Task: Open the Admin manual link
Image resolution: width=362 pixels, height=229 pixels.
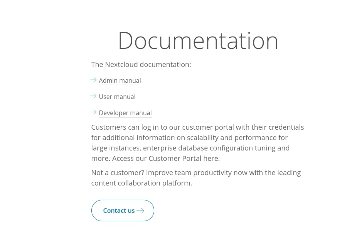Action: (120, 81)
